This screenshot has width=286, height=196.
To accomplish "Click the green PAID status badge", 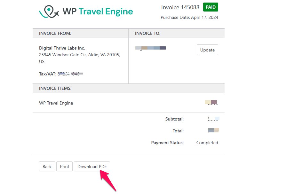I will tap(211, 7).
